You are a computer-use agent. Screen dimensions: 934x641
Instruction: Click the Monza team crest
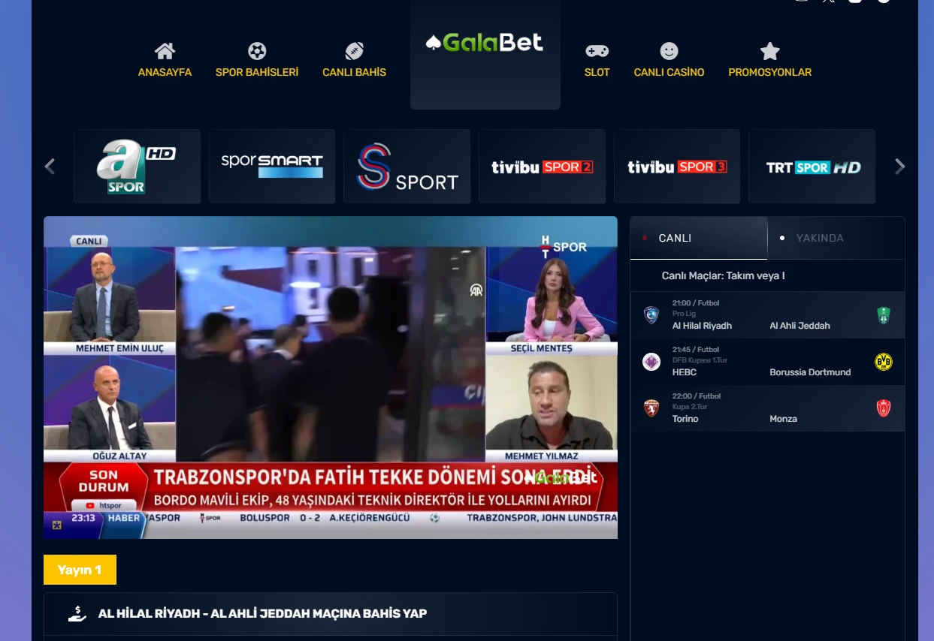pyautogui.click(x=884, y=408)
